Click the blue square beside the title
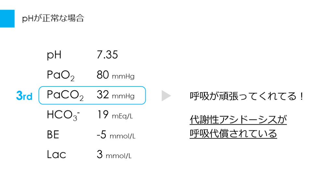Image resolution: width=333 pixels, height=187 pixels. pos(7,19)
